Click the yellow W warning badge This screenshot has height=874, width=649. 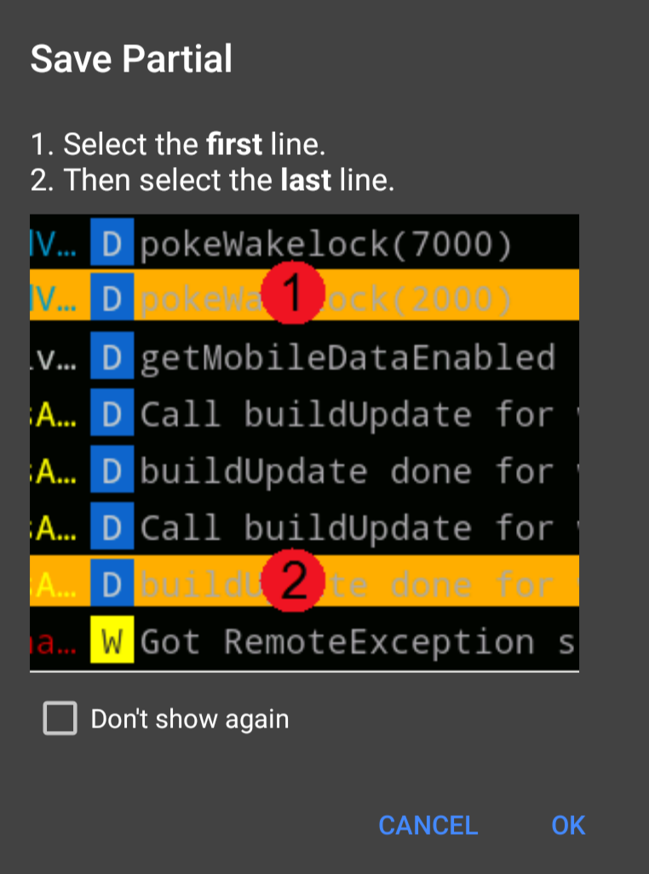click(x=112, y=641)
